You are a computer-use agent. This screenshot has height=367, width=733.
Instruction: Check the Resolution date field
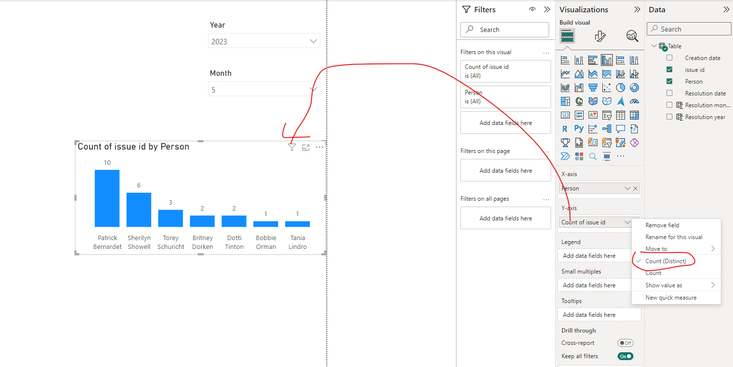(x=669, y=93)
